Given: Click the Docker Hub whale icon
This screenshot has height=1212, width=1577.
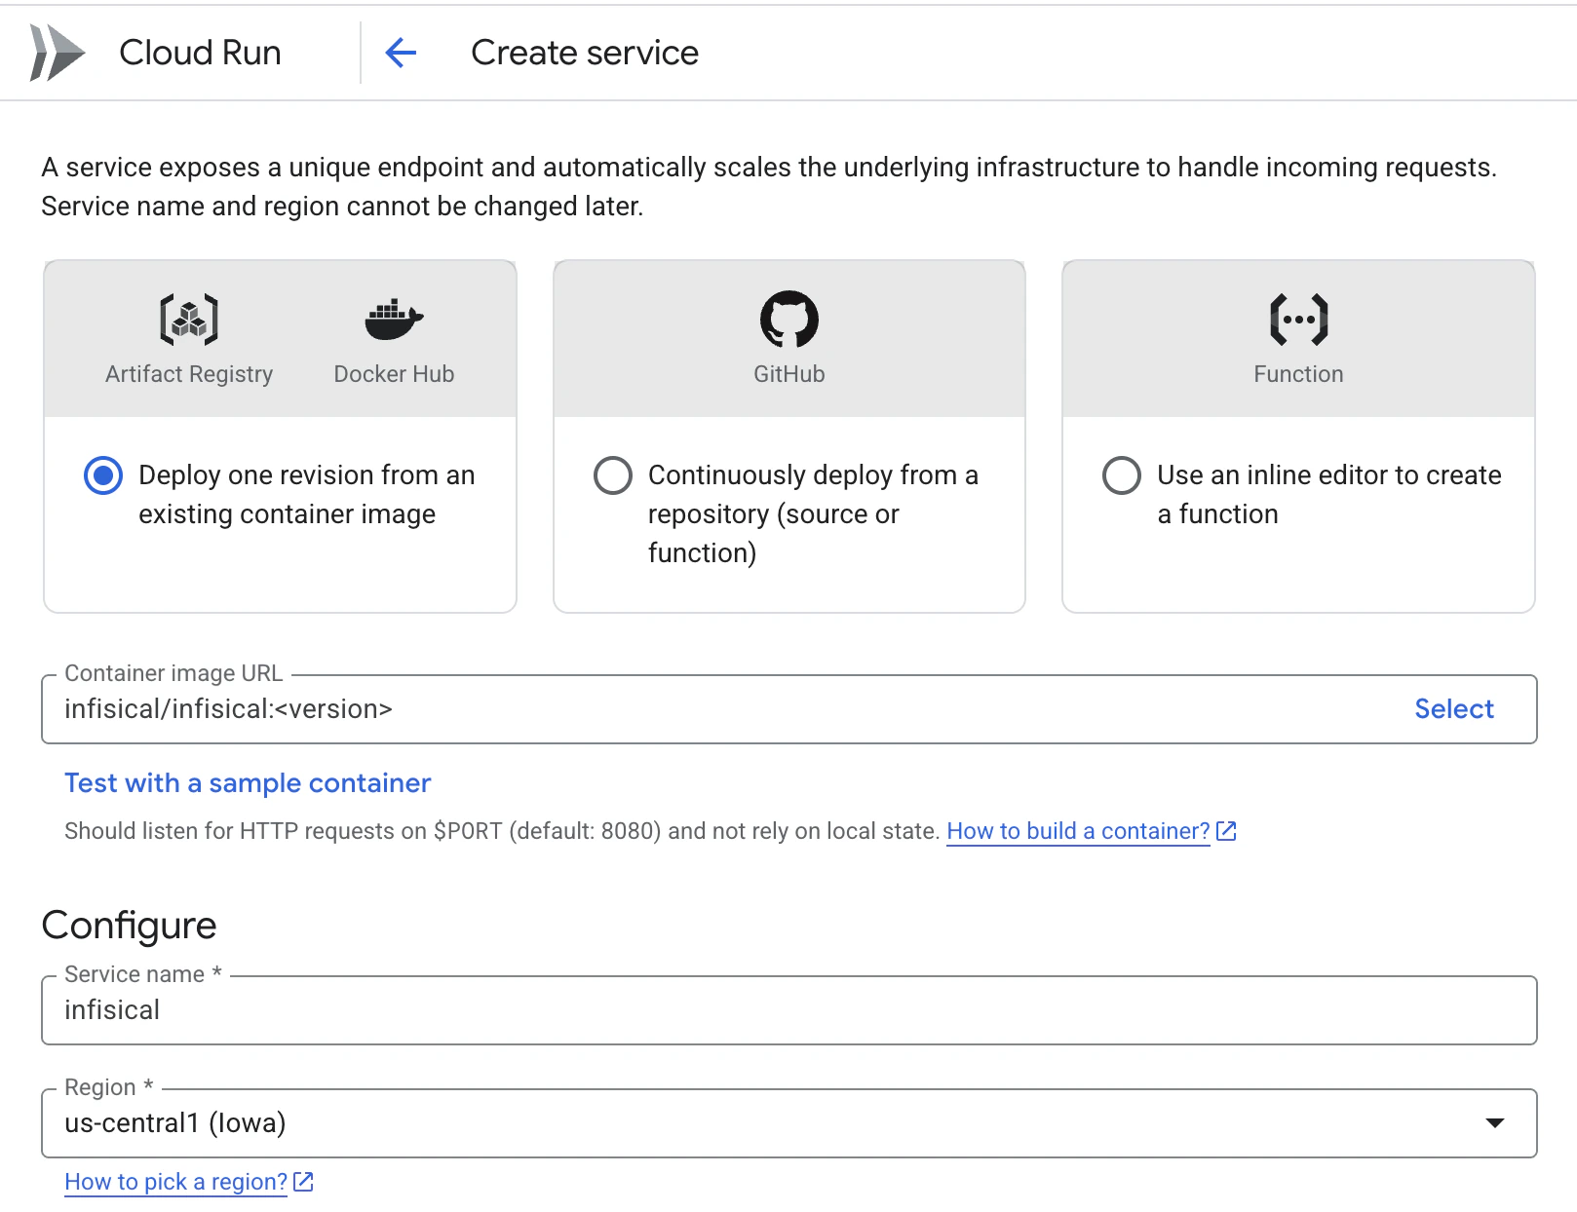Looking at the screenshot, I should (394, 320).
